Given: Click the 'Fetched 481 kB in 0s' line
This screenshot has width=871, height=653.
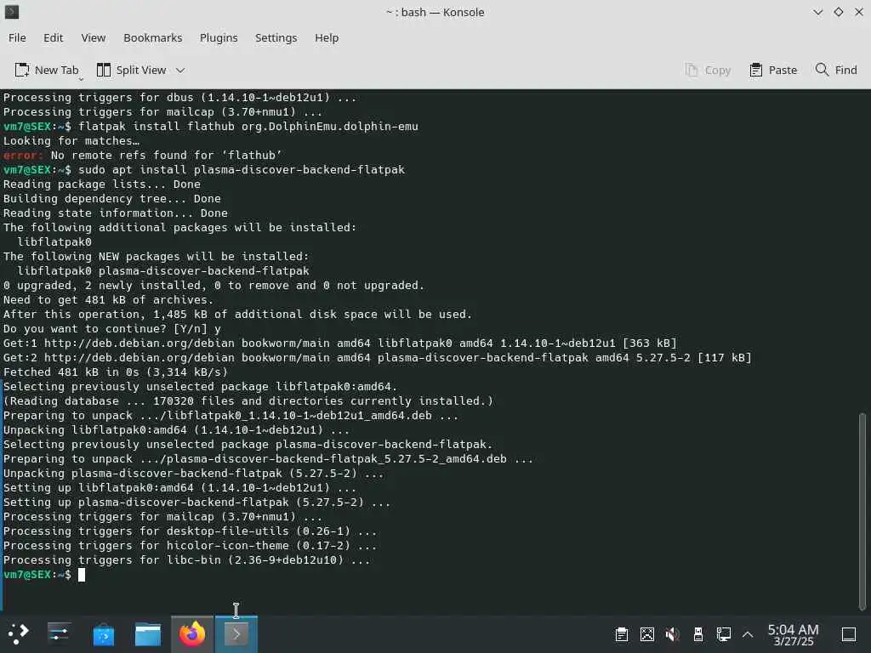Looking at the screenshot, I should pos(116,372).
